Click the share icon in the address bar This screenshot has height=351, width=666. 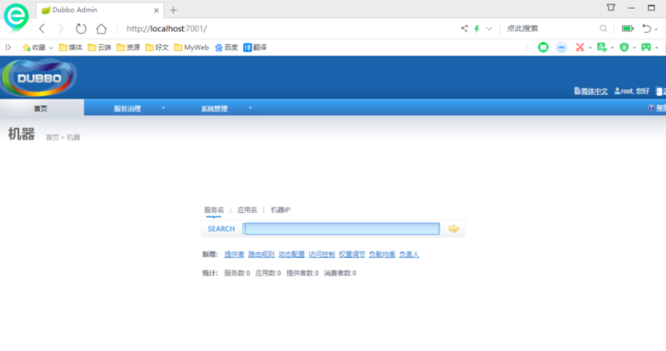[464, 28]
